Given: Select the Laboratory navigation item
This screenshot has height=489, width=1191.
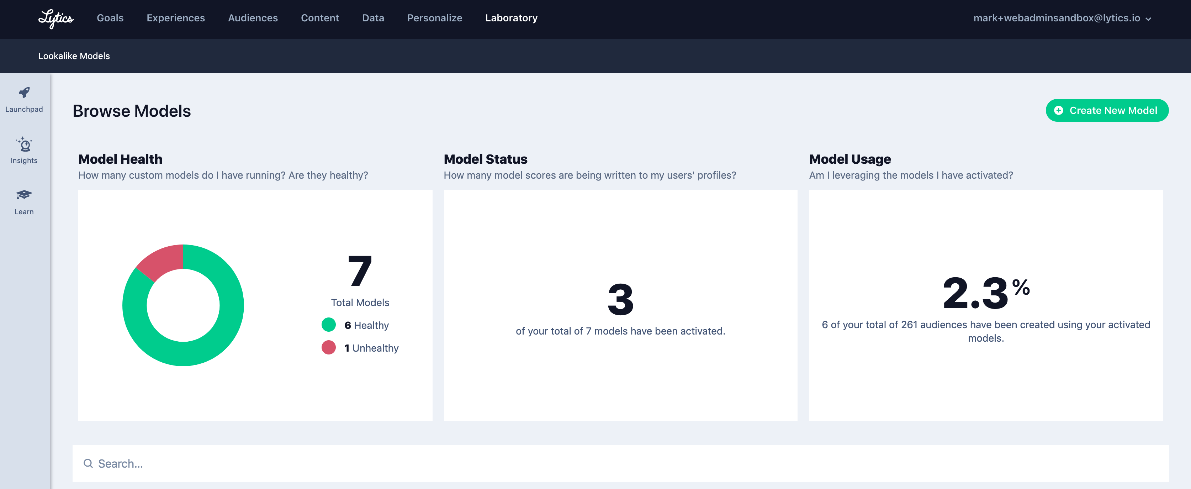Looking at the screenshot, I should 511,18.
